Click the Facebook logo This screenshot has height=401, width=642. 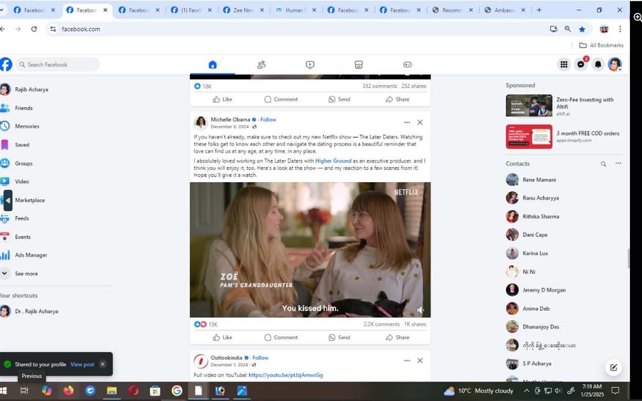coord(6,65)
